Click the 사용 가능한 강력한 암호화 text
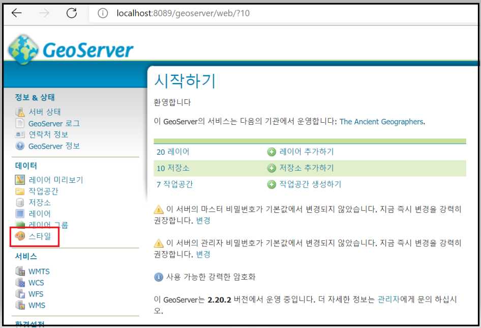Viewport: 481px width, 328px height. 211,277
